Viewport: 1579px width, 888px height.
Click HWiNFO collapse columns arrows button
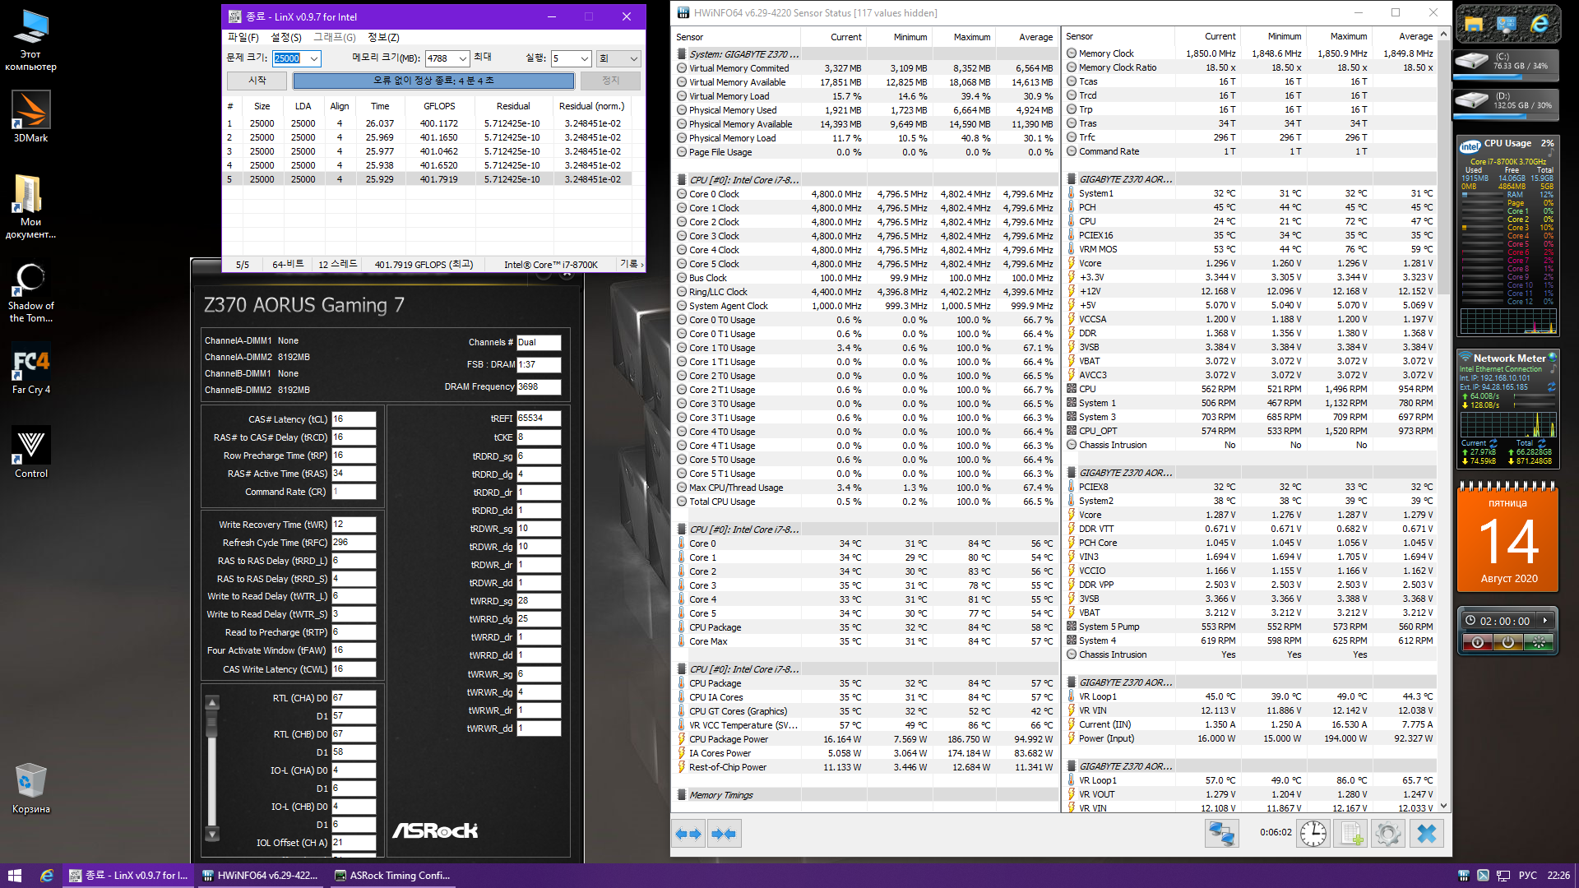point(724,834)
